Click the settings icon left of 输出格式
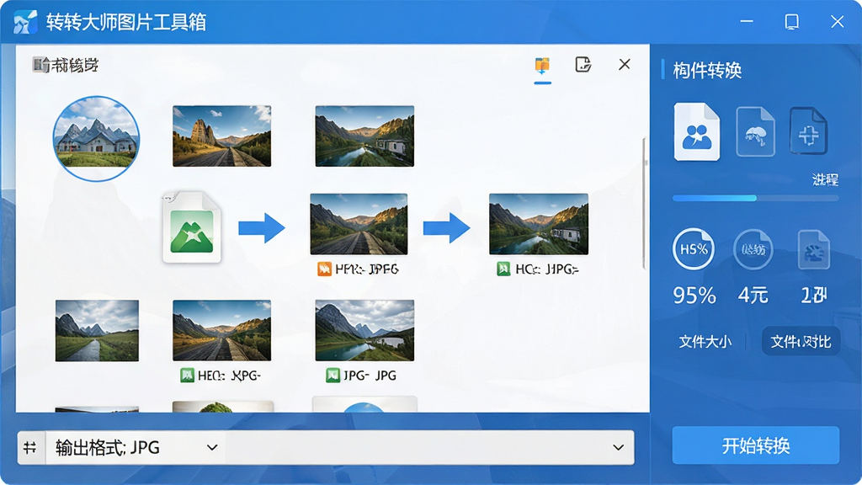The image size is (862, 485). (x=31, y=448)
